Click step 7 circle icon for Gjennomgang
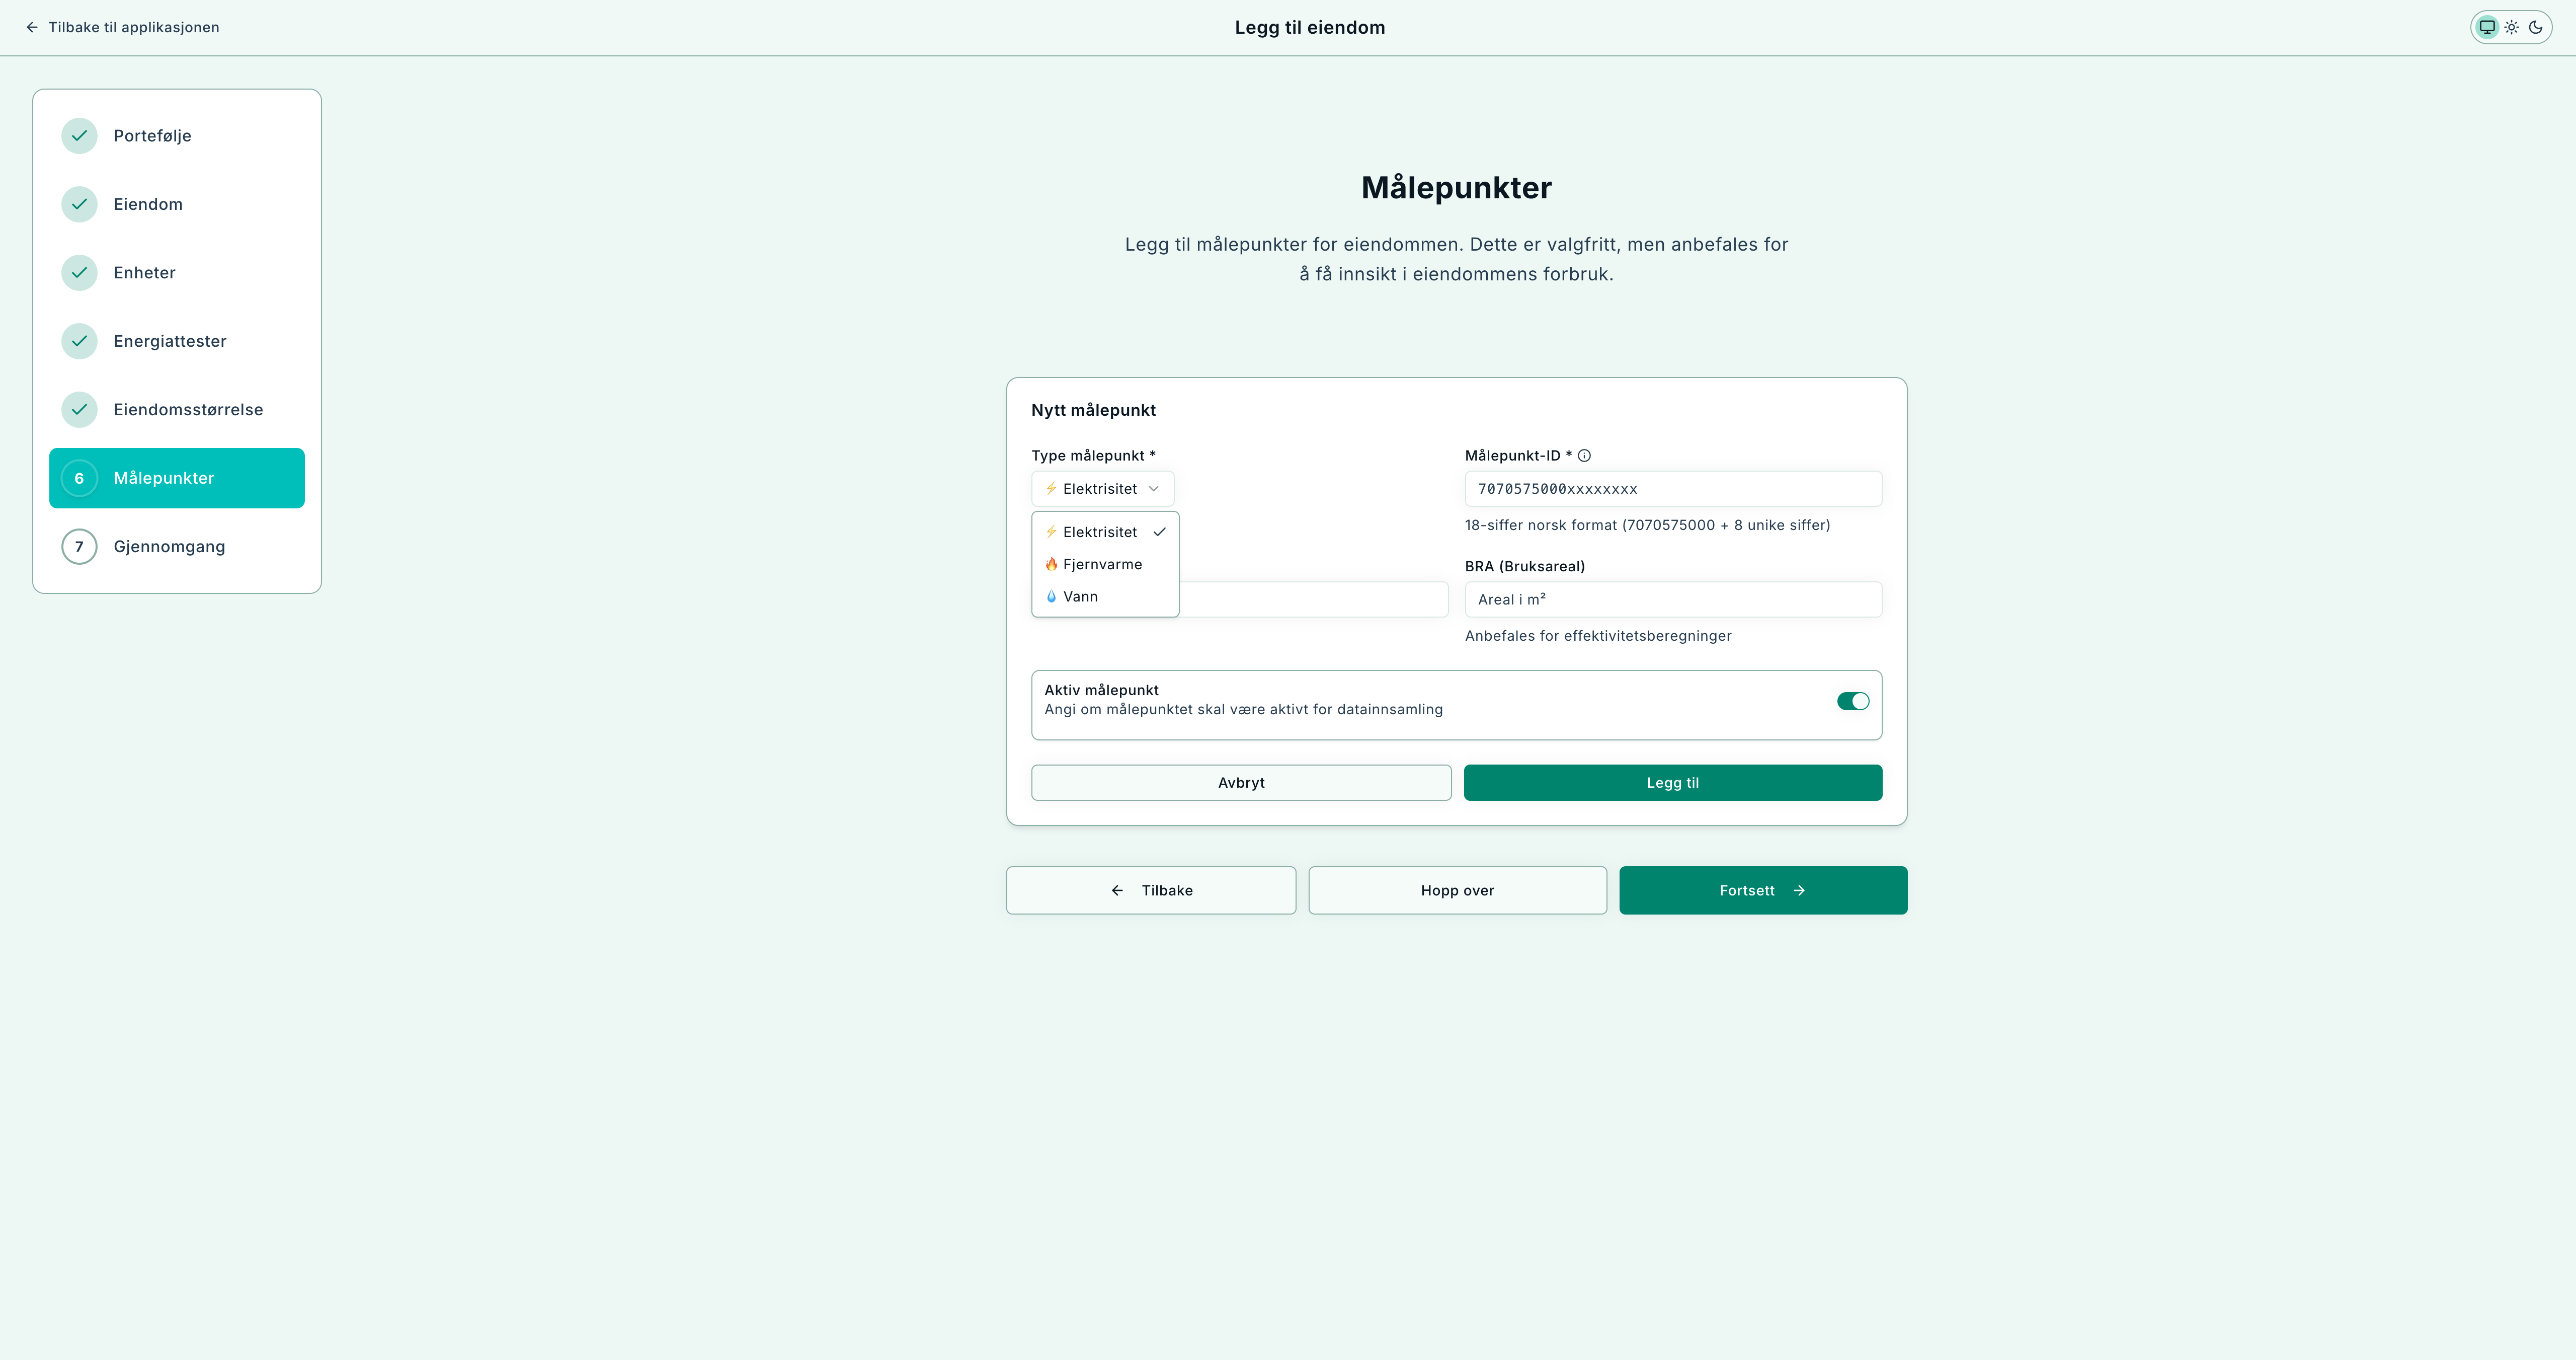 [79, 547]
